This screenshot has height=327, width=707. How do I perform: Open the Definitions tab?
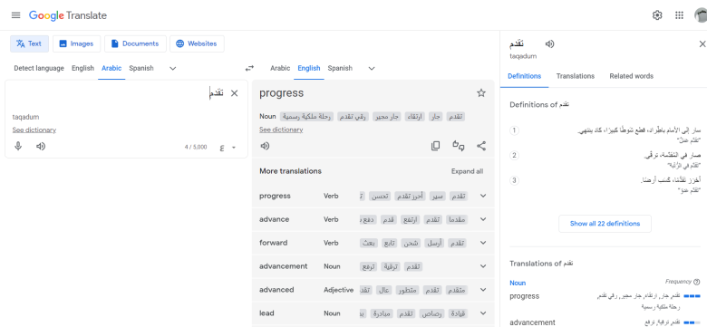524,76
